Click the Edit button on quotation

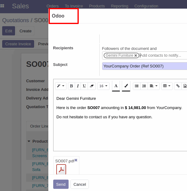[9, 31]
